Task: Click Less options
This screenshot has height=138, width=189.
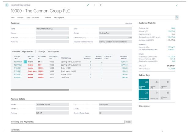Action: pos(59,18)
